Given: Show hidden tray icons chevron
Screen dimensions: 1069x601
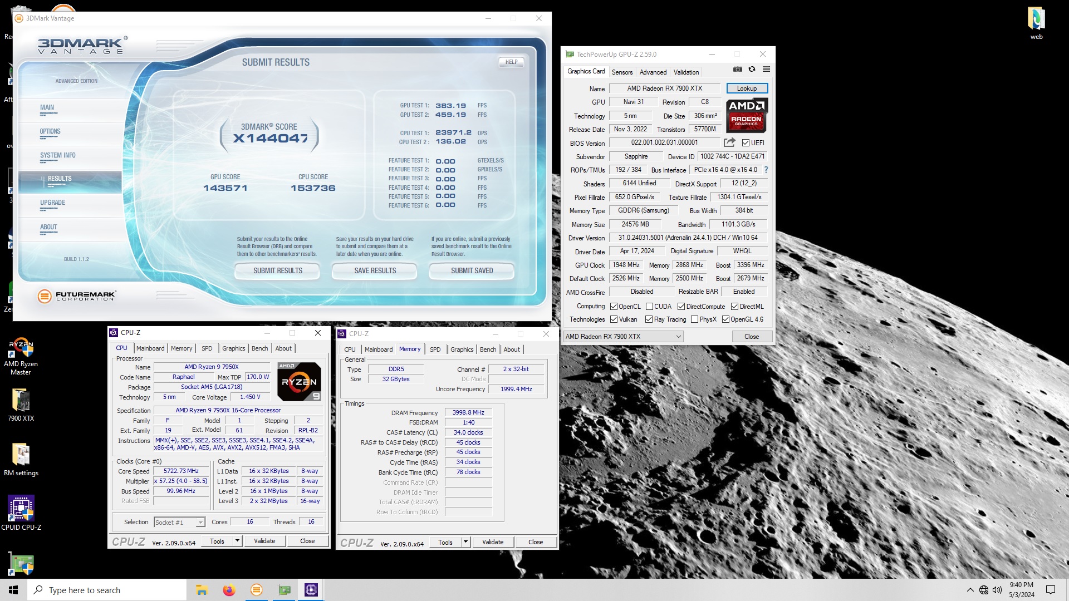Looking at the screenshot, I should click(970, 590).
